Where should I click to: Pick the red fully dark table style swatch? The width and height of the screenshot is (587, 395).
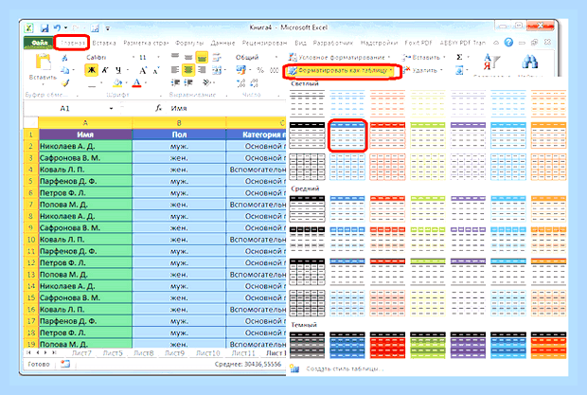pos(387,345)
